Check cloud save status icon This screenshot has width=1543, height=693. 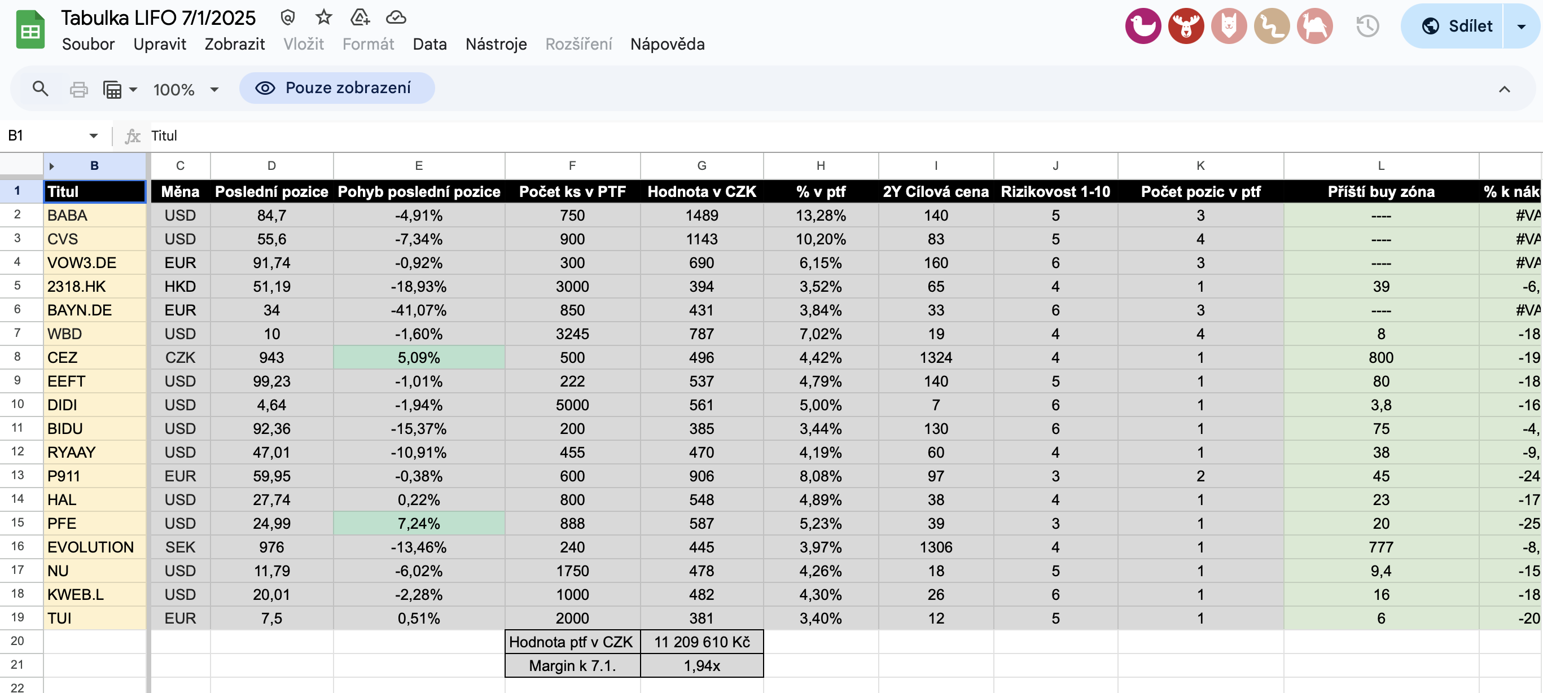click(x=395, y=17)
